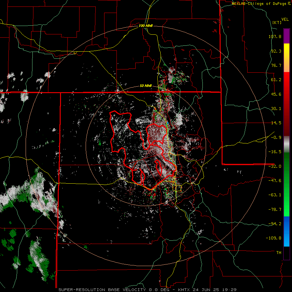Image resolution: width=292 pixels, height=292 pixels.
Task: Click the 30.1 scale value
Action: 276,109
